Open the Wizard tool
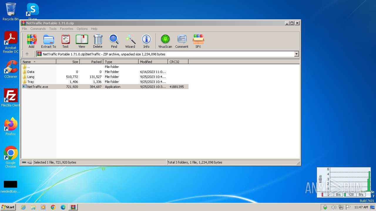The height and width of the screenshot is (211, 376). point(130,41)
